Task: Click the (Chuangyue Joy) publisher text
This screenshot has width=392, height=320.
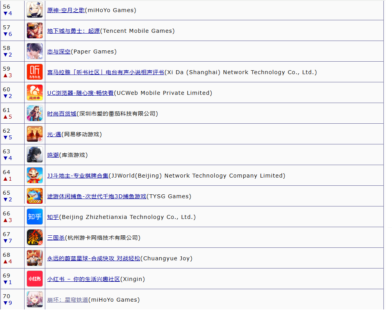Action: pos(166,259)
